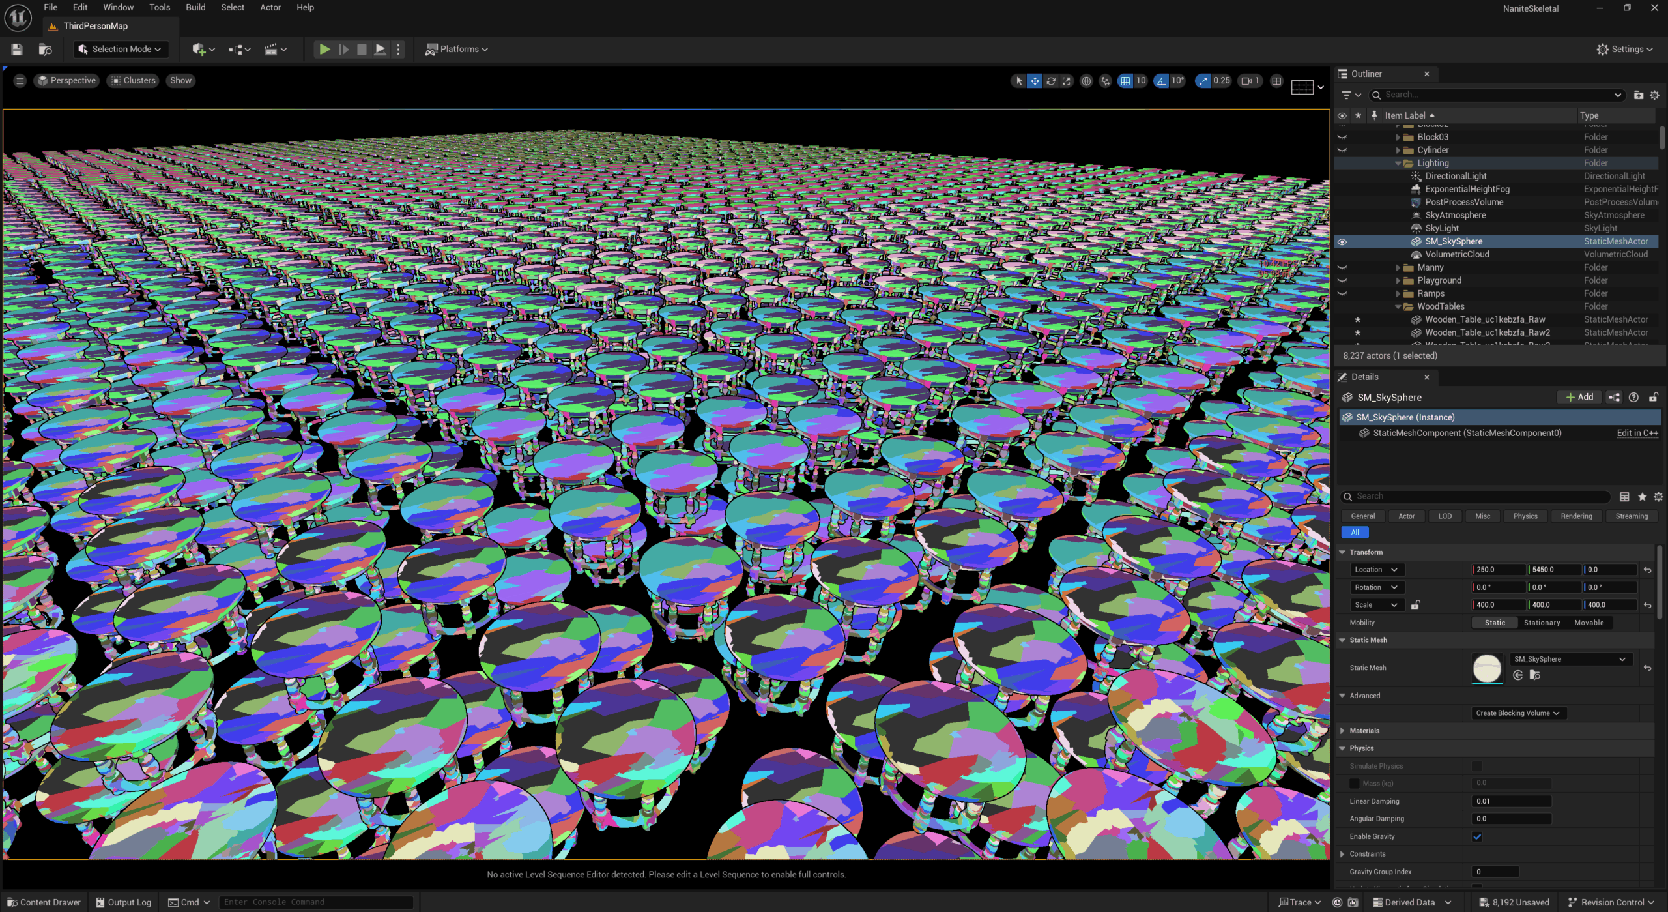Screen dimensions: 1668x912
Task: Click the green Play button
Action: click(324, 50)
